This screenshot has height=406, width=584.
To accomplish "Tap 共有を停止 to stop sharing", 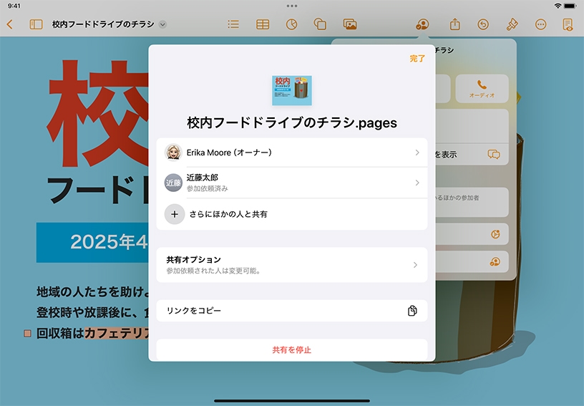I will click(x=291, y=350).
